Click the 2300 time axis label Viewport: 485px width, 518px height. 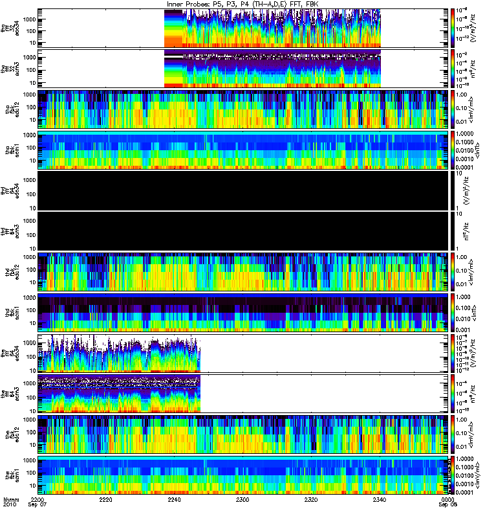(242, 499)
